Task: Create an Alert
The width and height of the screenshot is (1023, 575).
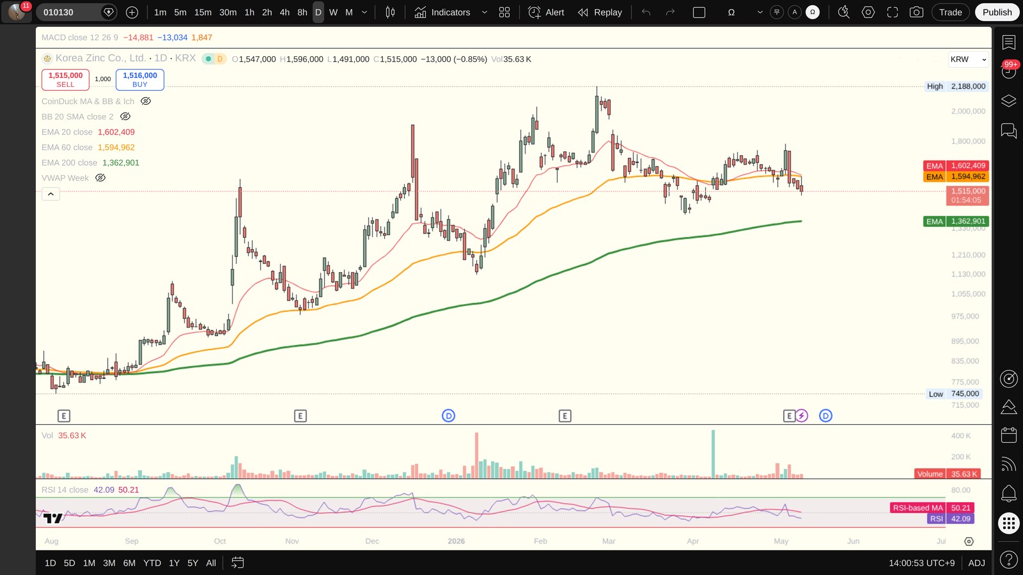Action: pos(547,12)
